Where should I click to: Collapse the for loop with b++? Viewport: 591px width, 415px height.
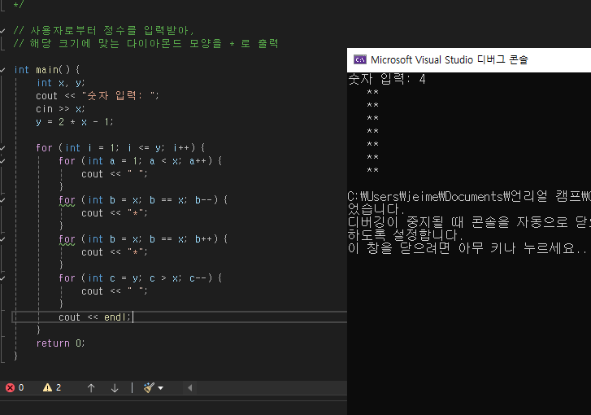point(2,239)
